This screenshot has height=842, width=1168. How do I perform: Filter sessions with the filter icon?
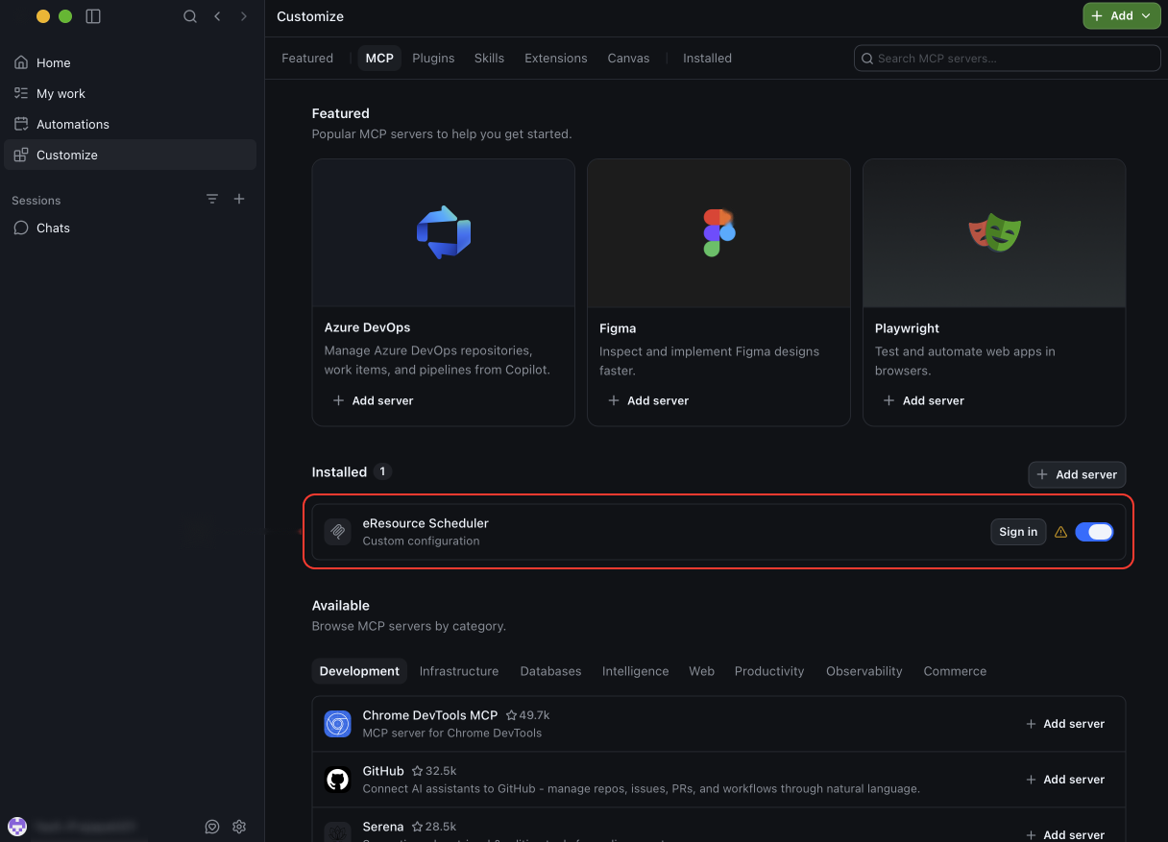[212, 199]
